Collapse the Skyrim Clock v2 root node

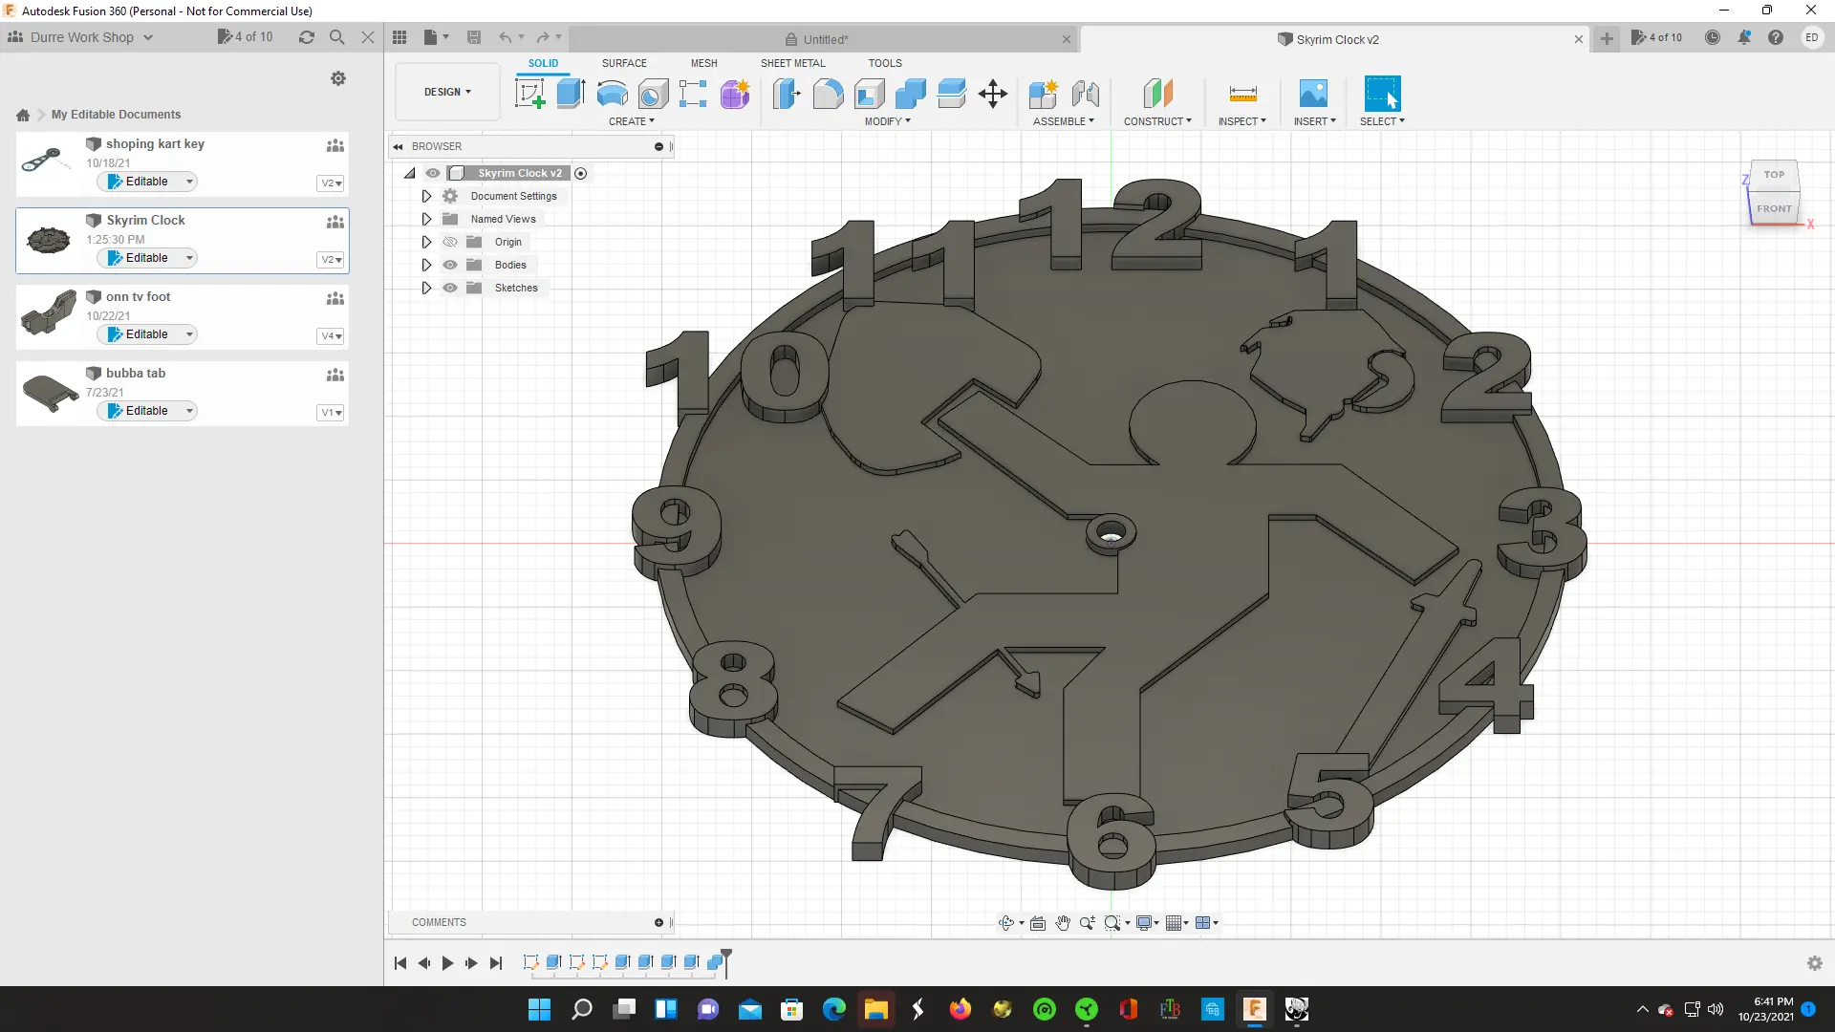409,173
